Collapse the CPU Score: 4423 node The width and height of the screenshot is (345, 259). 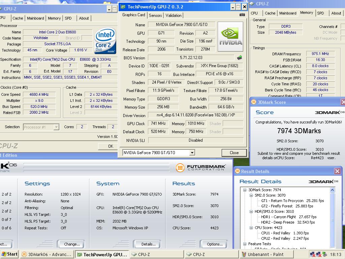tap(251, 228)
